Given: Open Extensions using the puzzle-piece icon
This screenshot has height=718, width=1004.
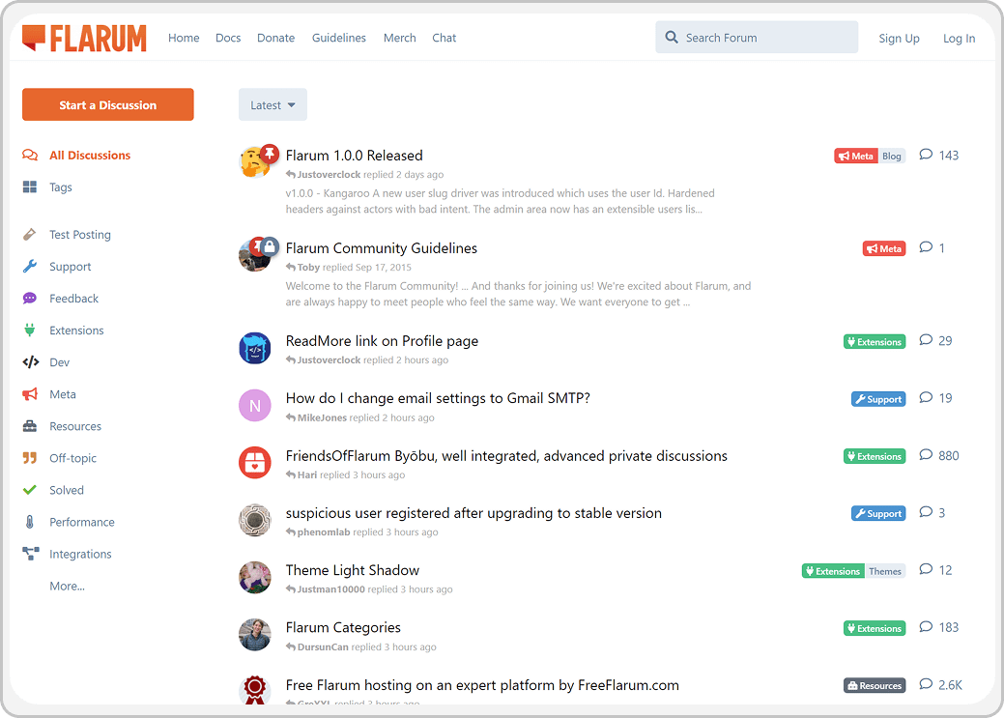Looking at the screenshot, I should click(x=30, y=330).
